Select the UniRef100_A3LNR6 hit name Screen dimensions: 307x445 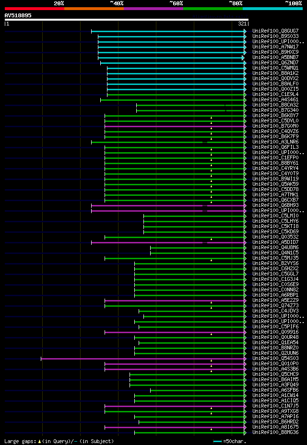point(275,142)
